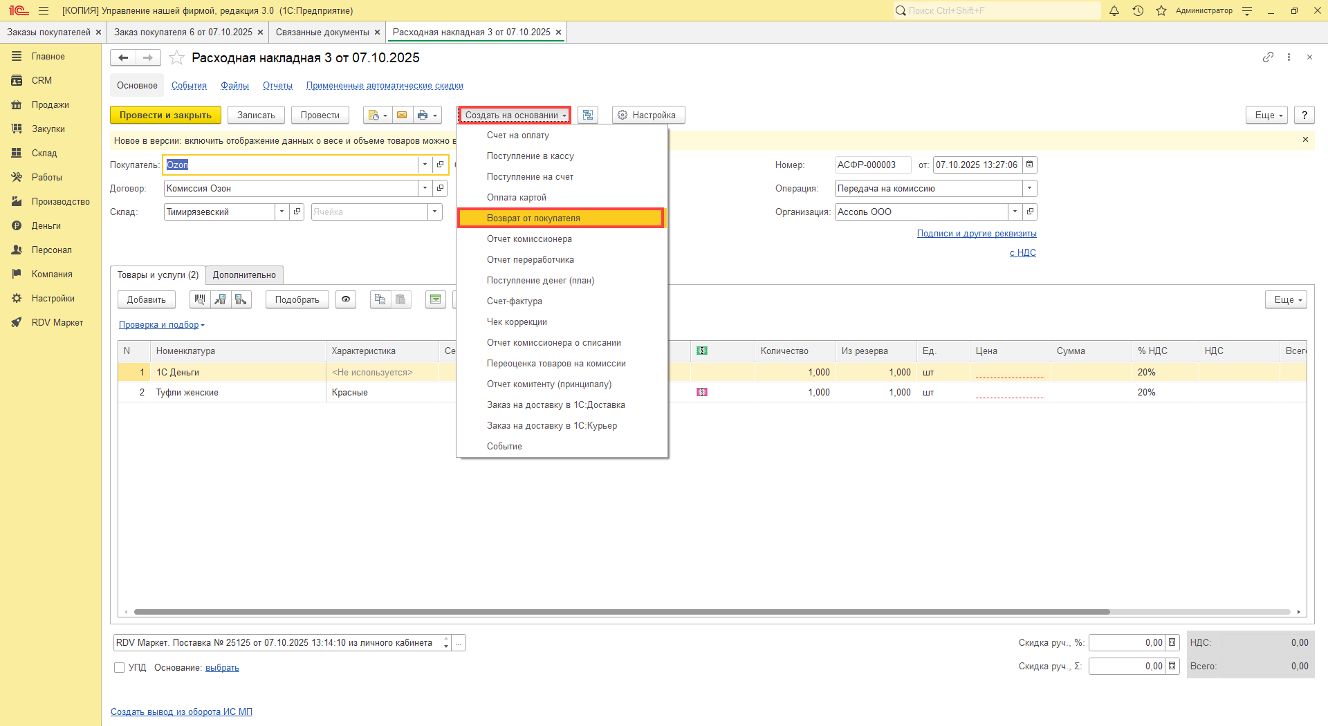
Task: Click the Скидка руч. % input field
Action: click(1126, 643)
